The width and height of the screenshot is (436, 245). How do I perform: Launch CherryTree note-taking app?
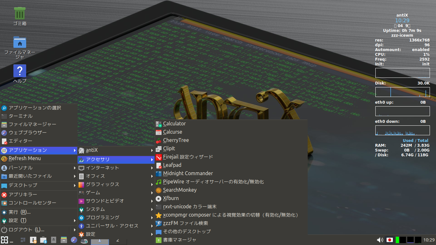click(x=231, y=140)
